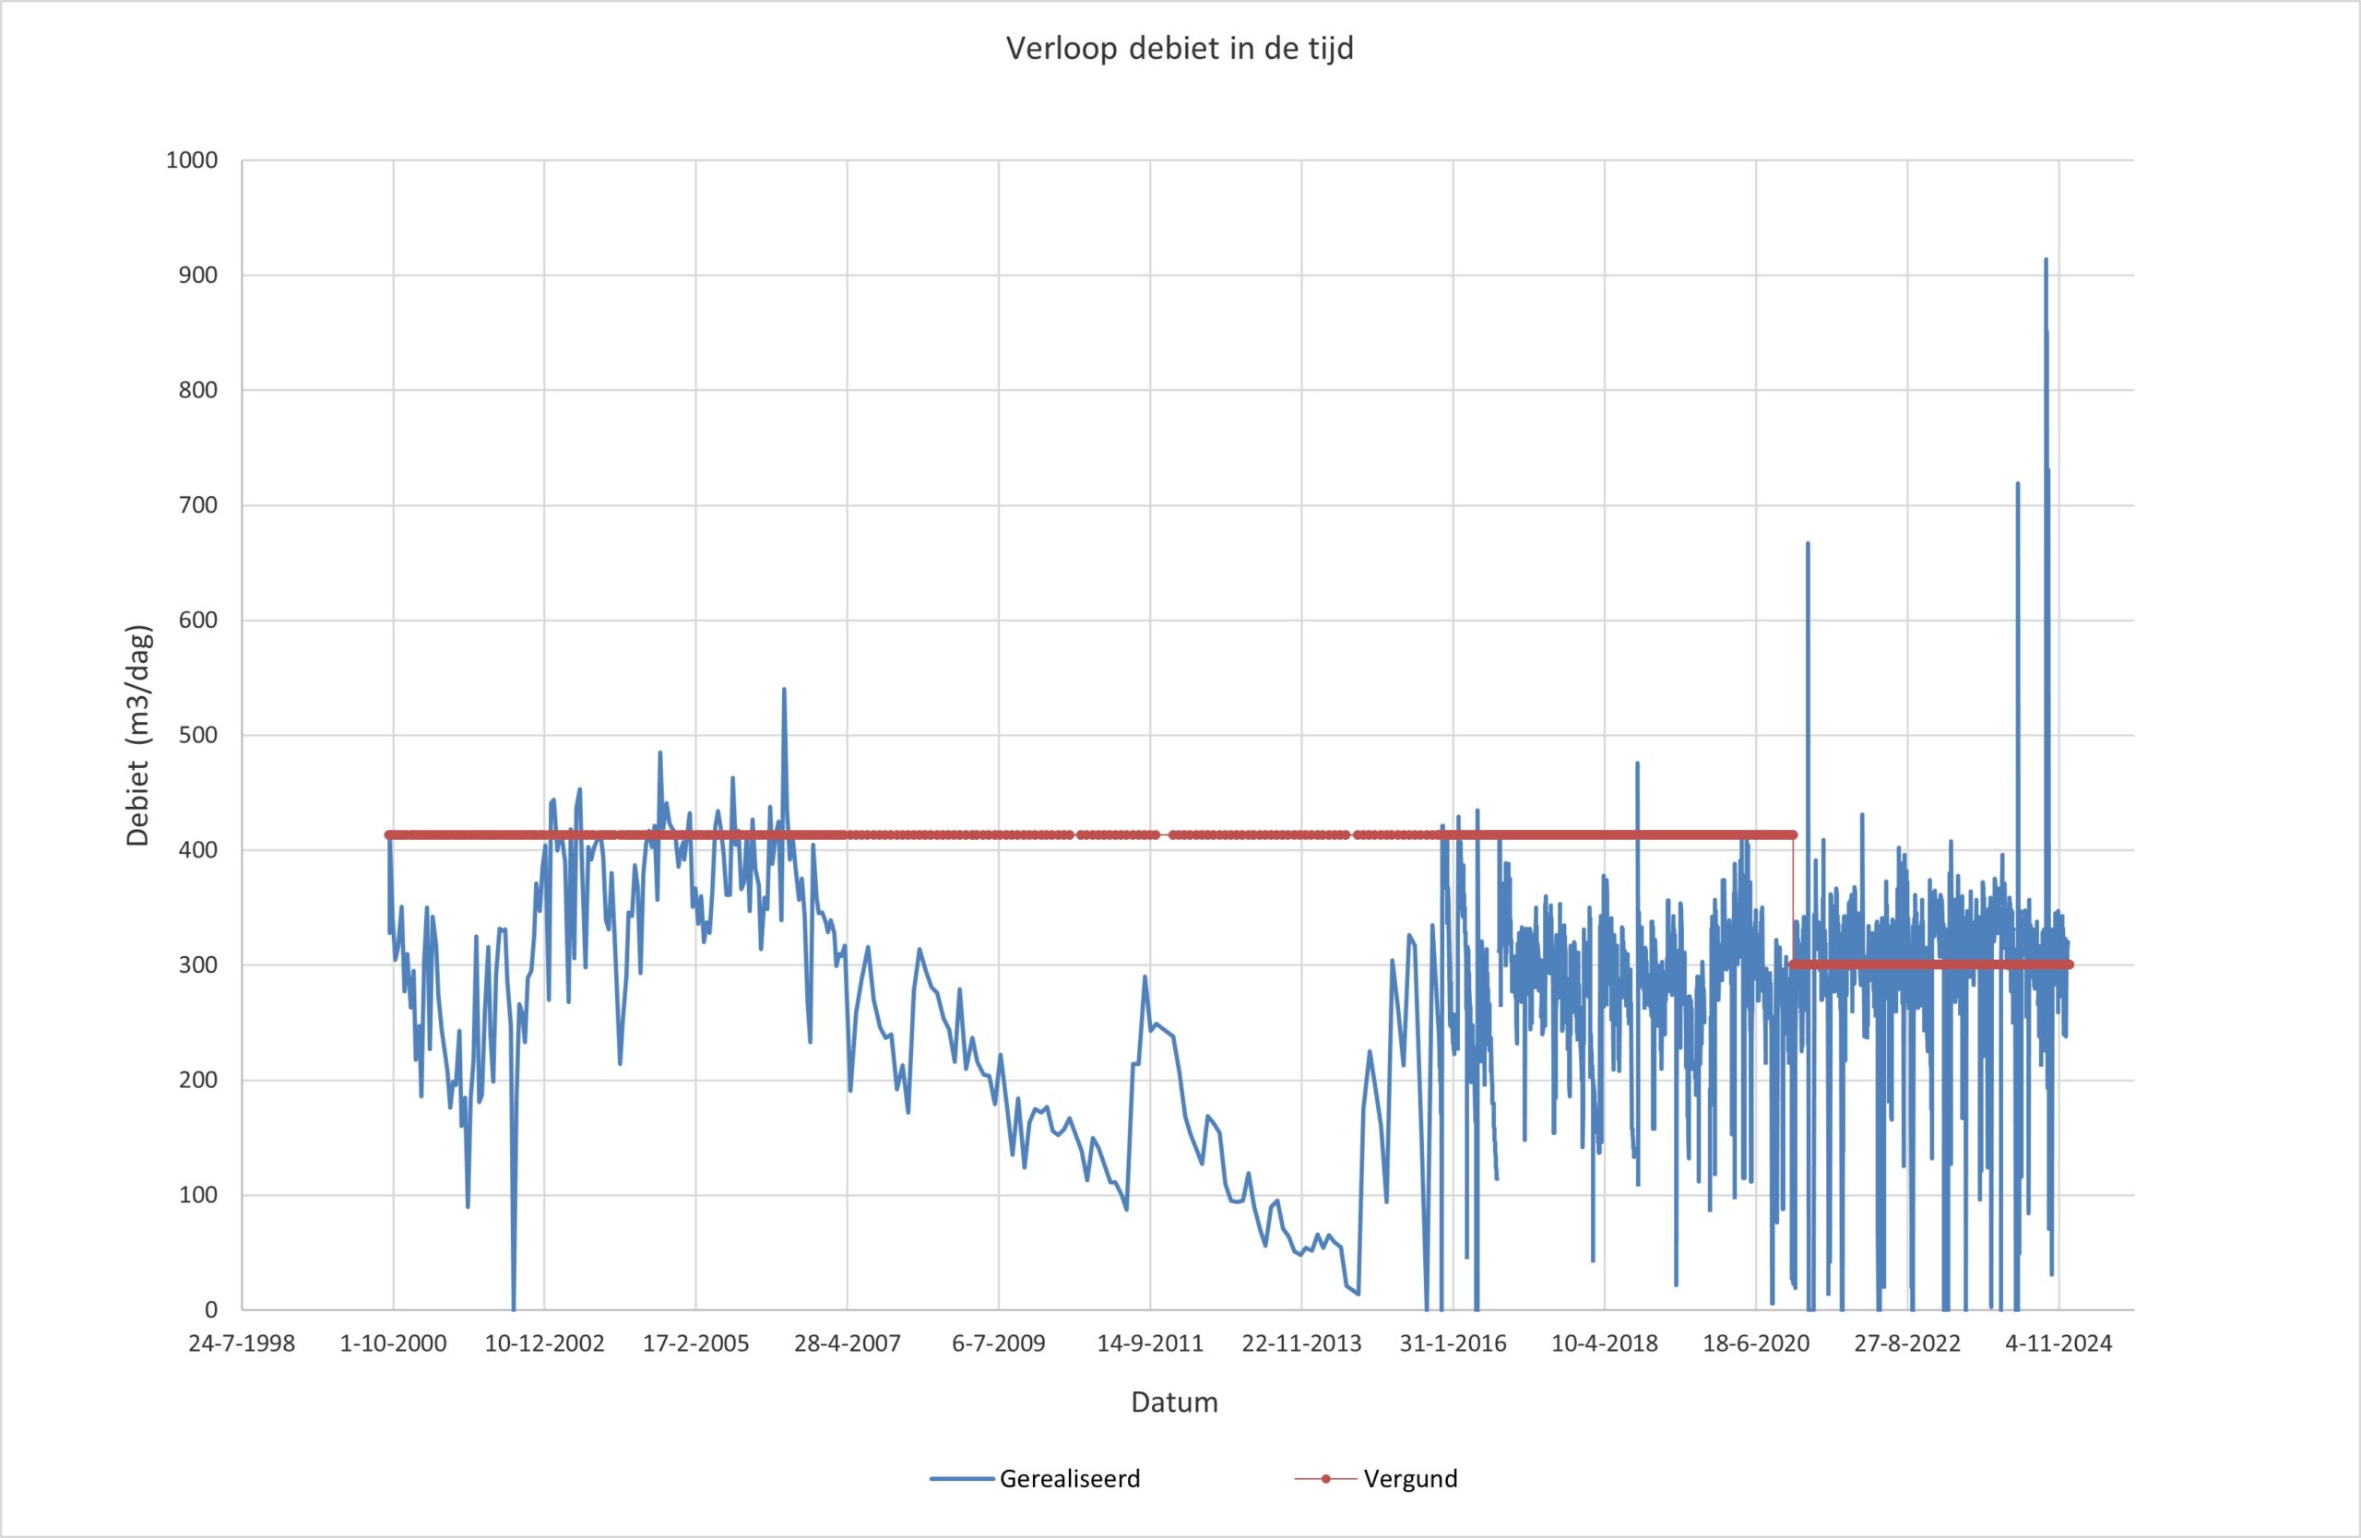
Task: Select the 'Debiet (m3/dag)' y-axis title
Action: (x=138, y=735)
